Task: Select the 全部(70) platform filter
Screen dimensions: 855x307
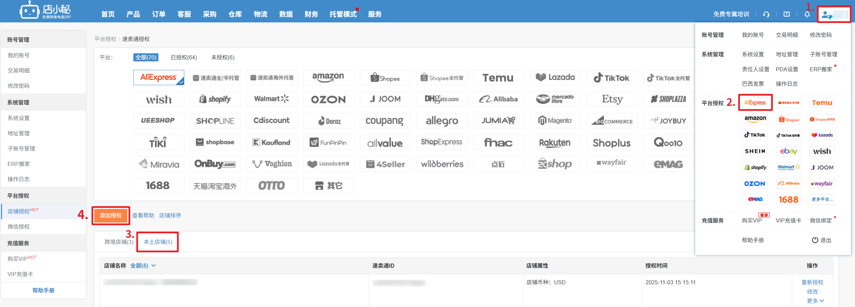Action: click(146, 57)
